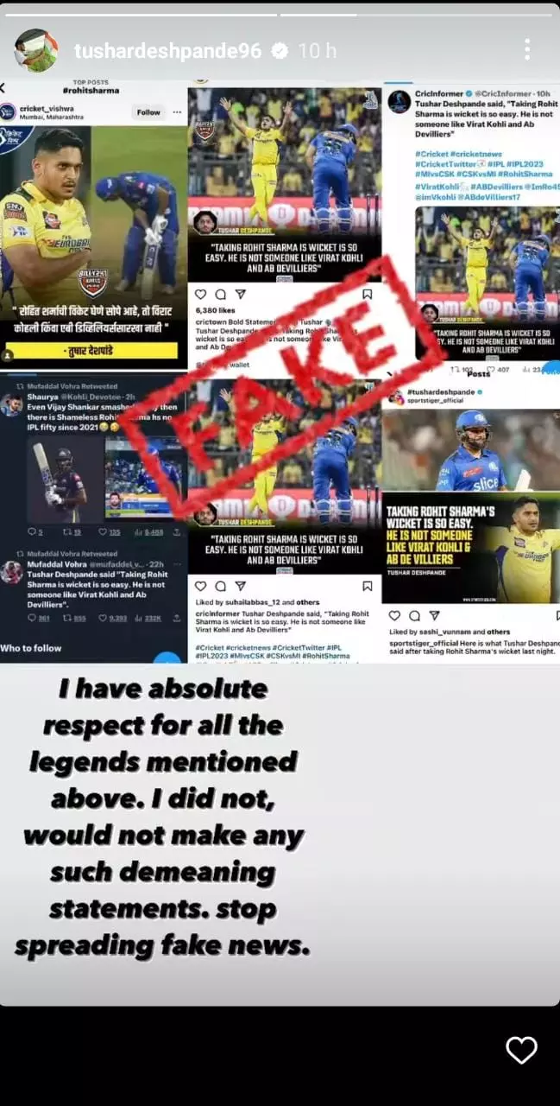Tap the verified badge beside the username
The image size is (560, 1106).
point(280,51)
